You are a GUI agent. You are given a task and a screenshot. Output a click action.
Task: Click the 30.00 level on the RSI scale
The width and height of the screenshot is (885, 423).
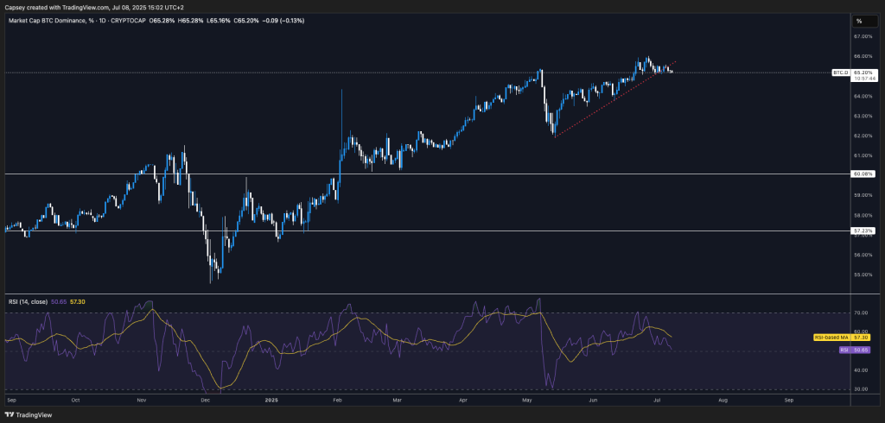[x=861, y=389]
